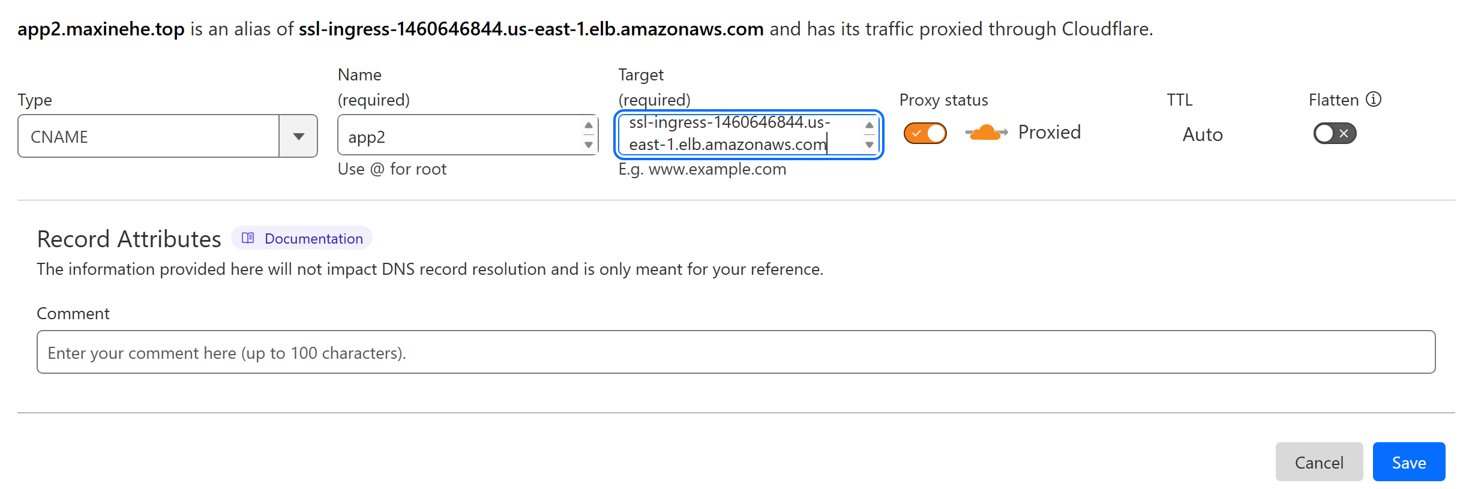Focus the Name field containing app2
The image size is (1475, 489).
pyautogui.click(x=459, y=136)
